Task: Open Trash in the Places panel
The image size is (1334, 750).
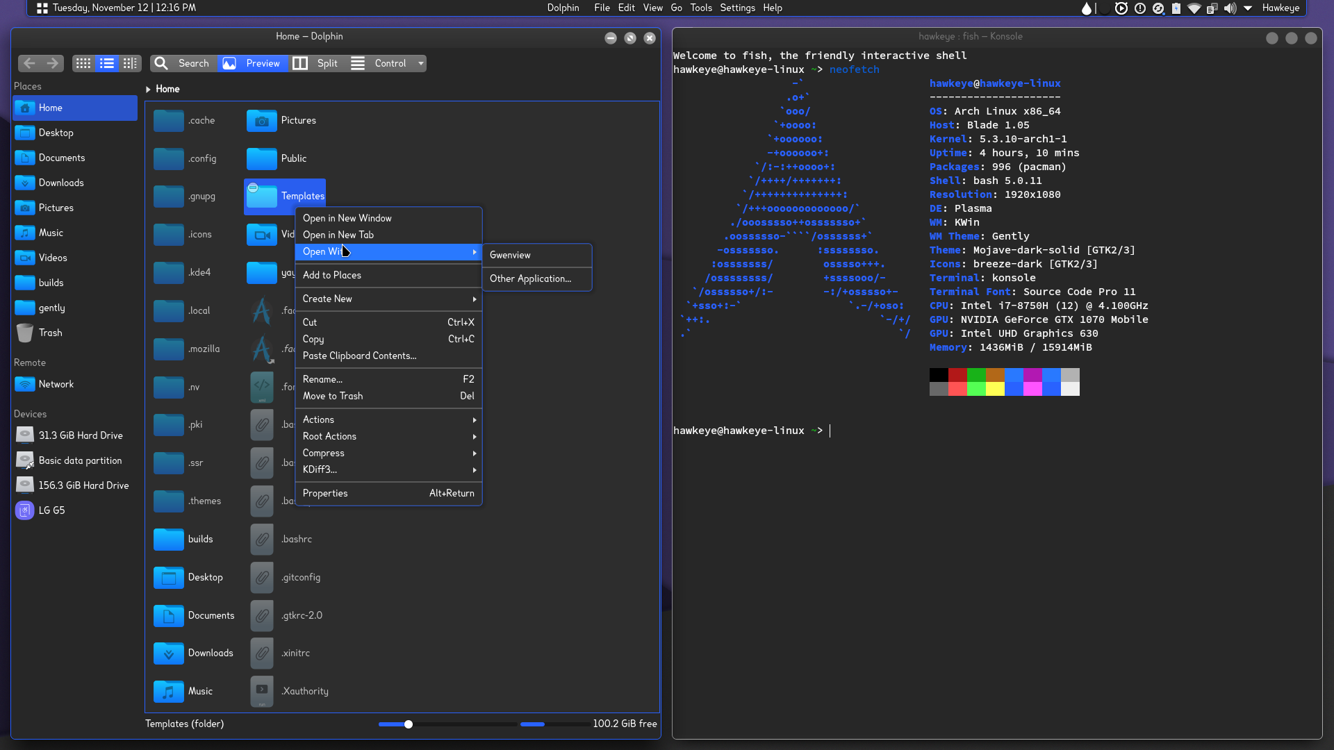Action: pyautogui.click(x=75, y=333)
